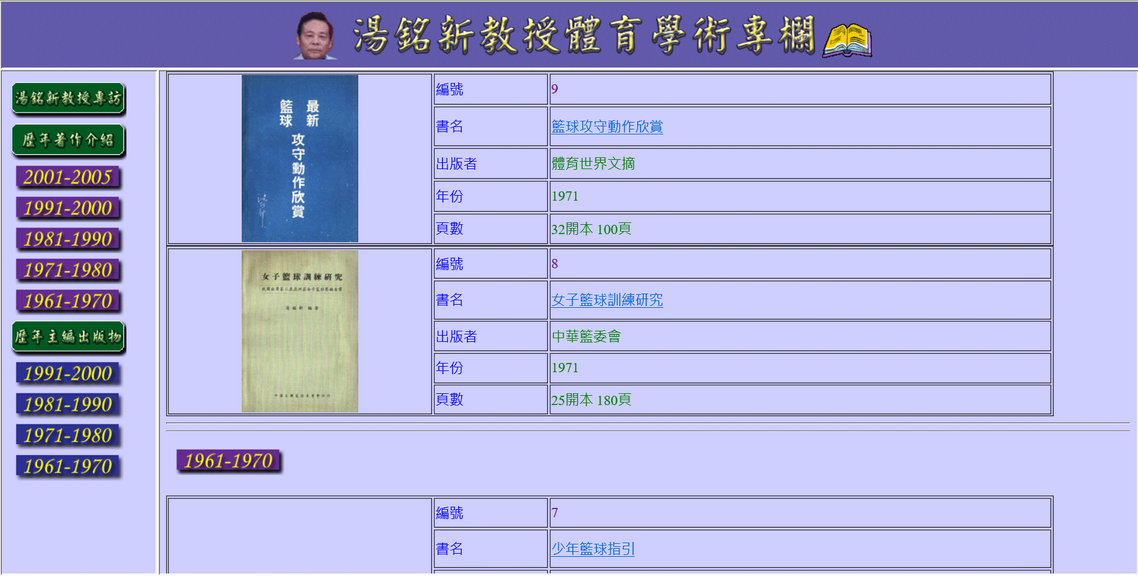
Task: Select the blue 1991-2000 sidebar button
Action: pos(68,374)
